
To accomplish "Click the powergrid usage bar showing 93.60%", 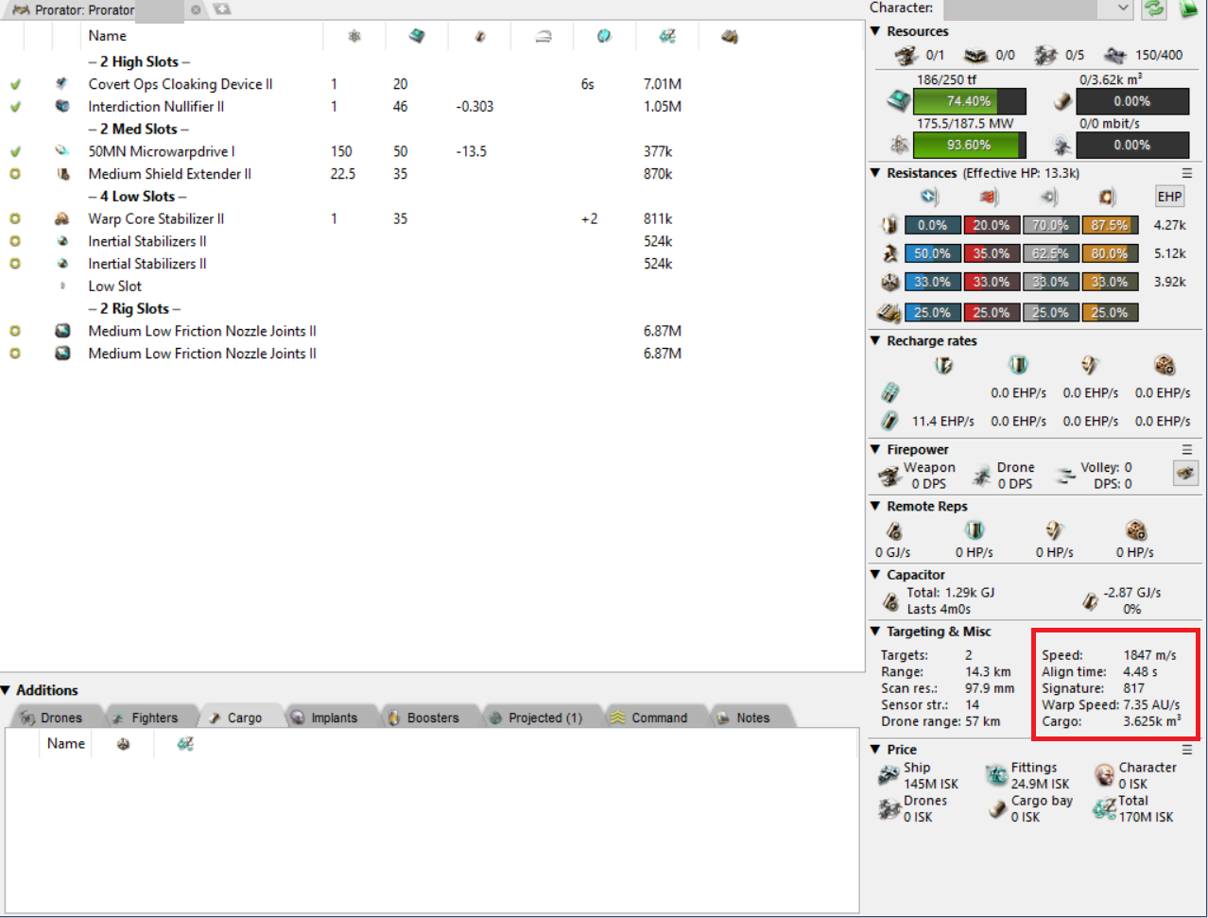I will 969,145.
